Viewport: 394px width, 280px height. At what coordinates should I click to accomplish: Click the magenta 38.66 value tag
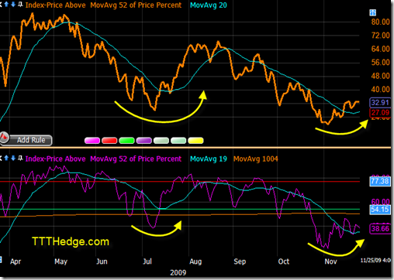(x=380, y=229)
